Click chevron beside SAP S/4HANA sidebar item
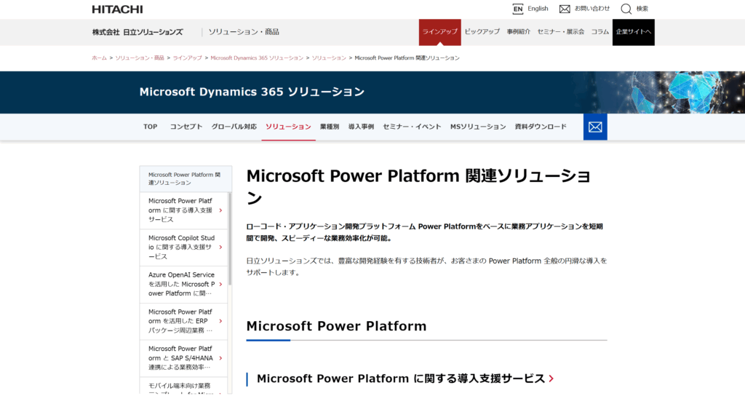Image resolution: width=745 pixels, height=396 pixels. 220,358
